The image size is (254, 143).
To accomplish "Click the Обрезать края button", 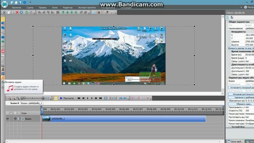I will pyautogui.click(x=241, y=104).
